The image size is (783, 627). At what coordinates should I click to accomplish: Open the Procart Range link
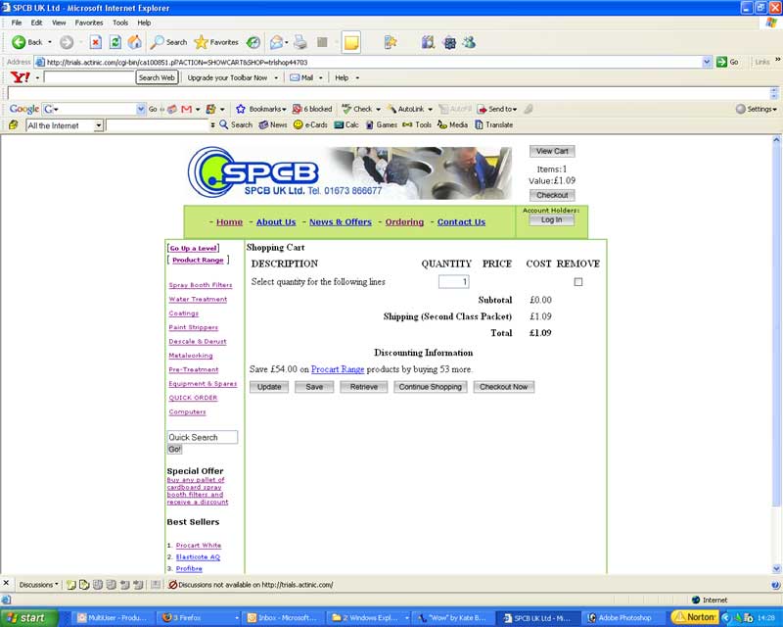(x=337, y=369)
